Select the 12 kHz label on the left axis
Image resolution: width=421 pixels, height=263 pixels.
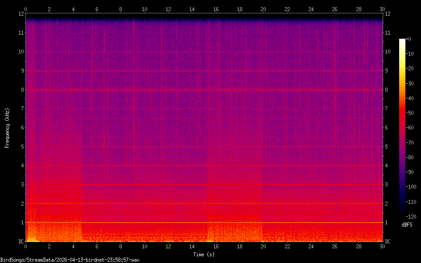(x=19, y=14)
